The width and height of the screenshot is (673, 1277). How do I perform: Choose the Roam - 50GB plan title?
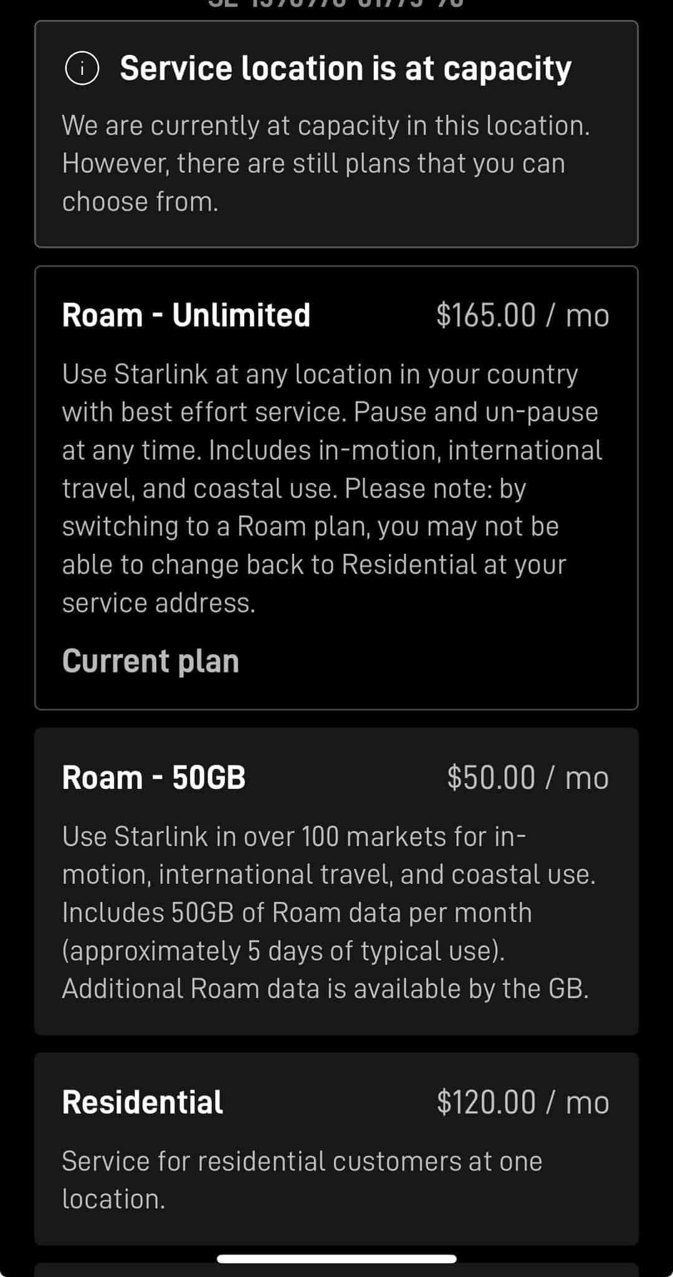click(153, 778)
